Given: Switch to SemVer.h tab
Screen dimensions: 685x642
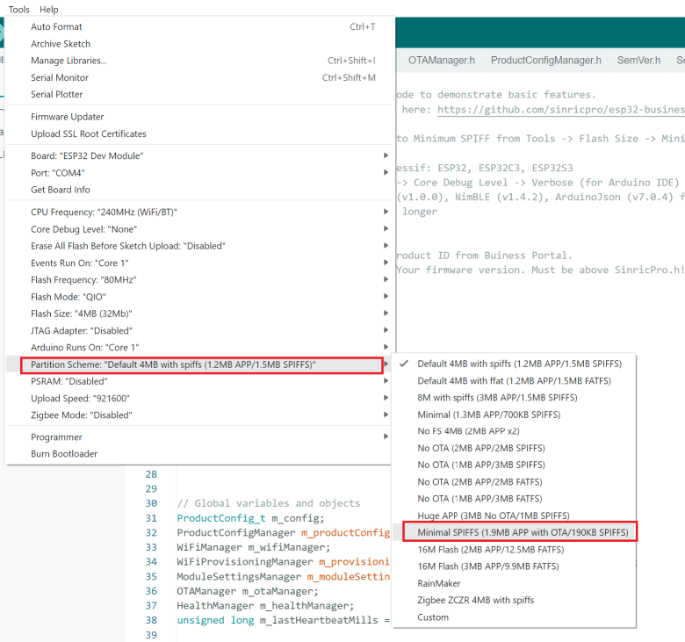Looking at the screenshot, I should point(638,61).
